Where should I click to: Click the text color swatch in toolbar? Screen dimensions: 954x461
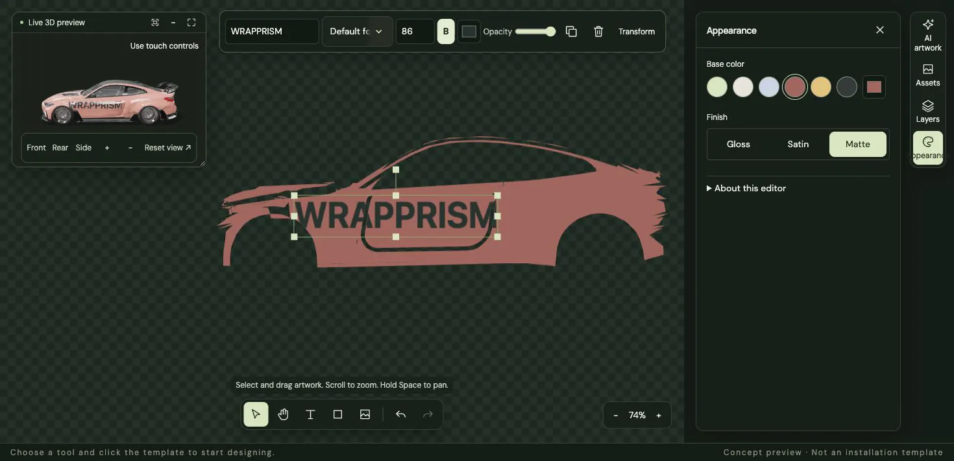pos(469,31)
